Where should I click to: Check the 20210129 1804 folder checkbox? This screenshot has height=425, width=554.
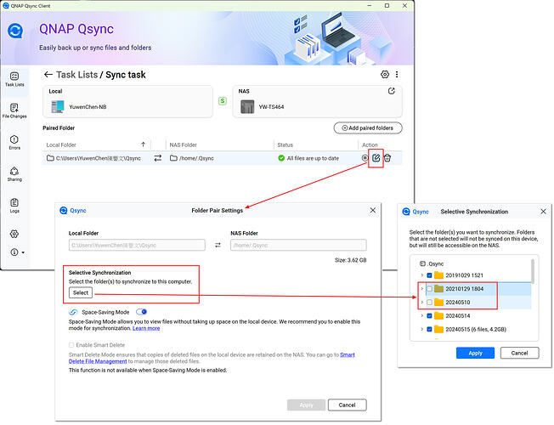click(x=429, y=288)
